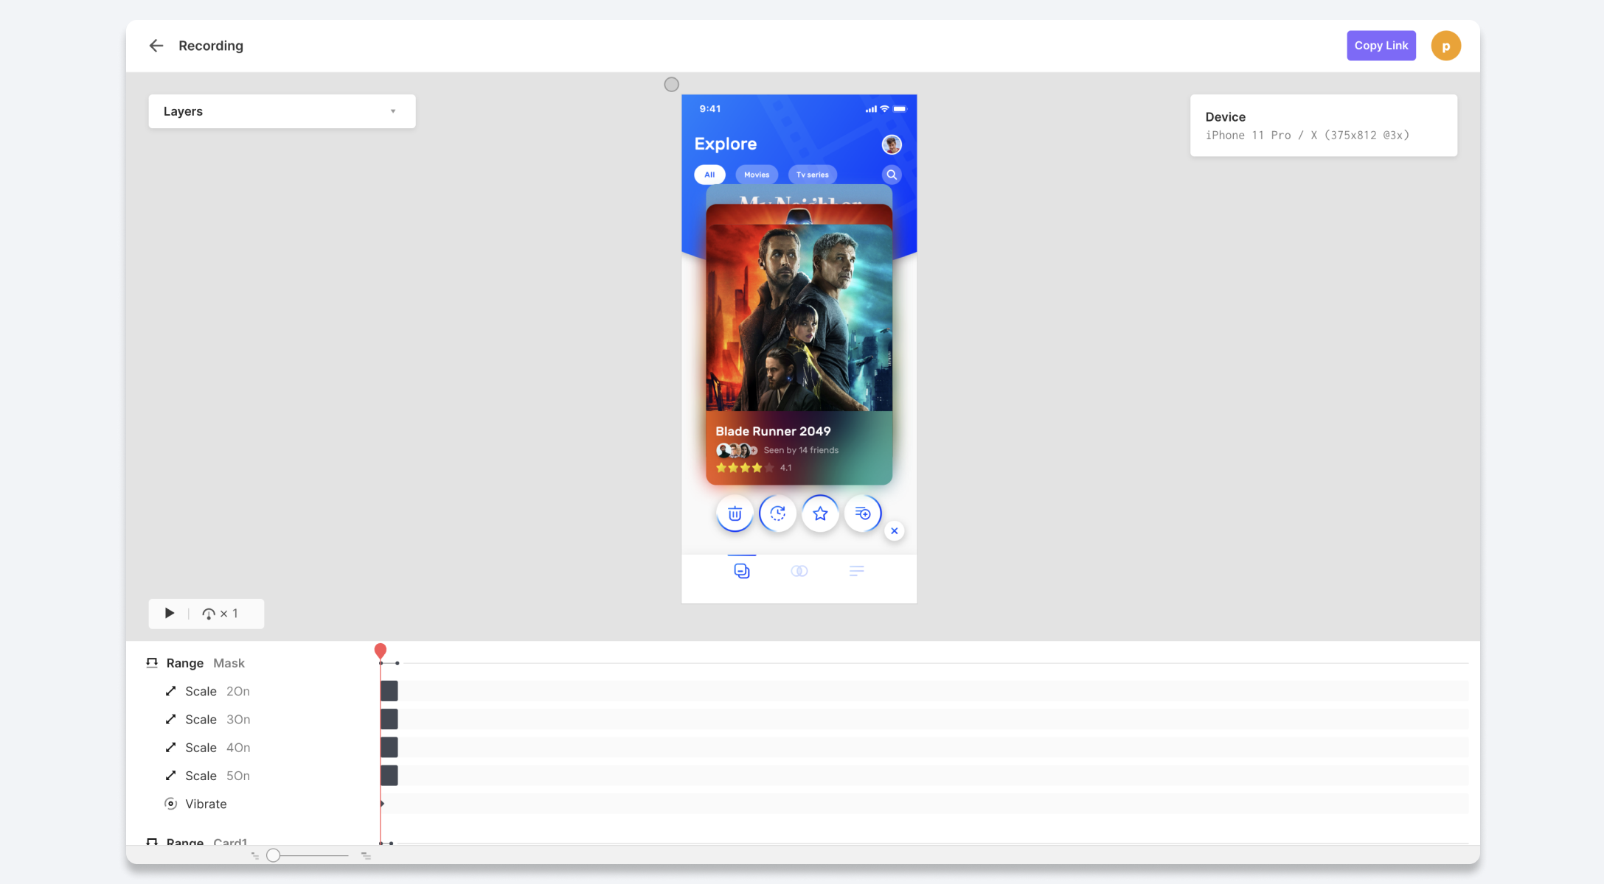Viewport: 1604px width, 884px height.
Task: Click the search icon in Explore header
Action: click(892, 175)
